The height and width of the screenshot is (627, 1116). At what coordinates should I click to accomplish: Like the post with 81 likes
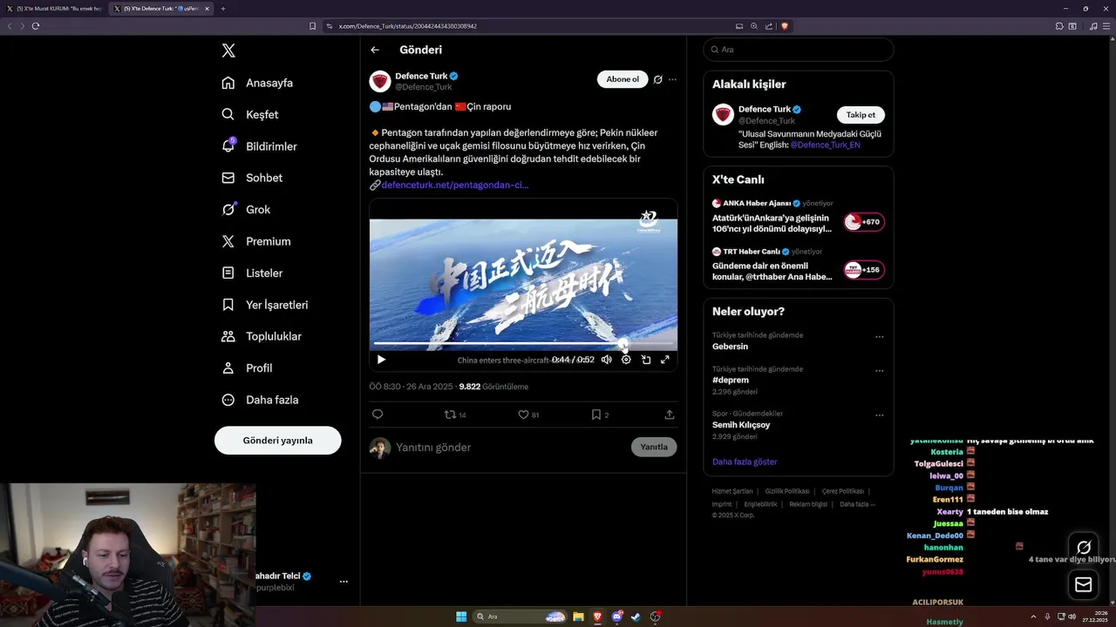[529, 415]
